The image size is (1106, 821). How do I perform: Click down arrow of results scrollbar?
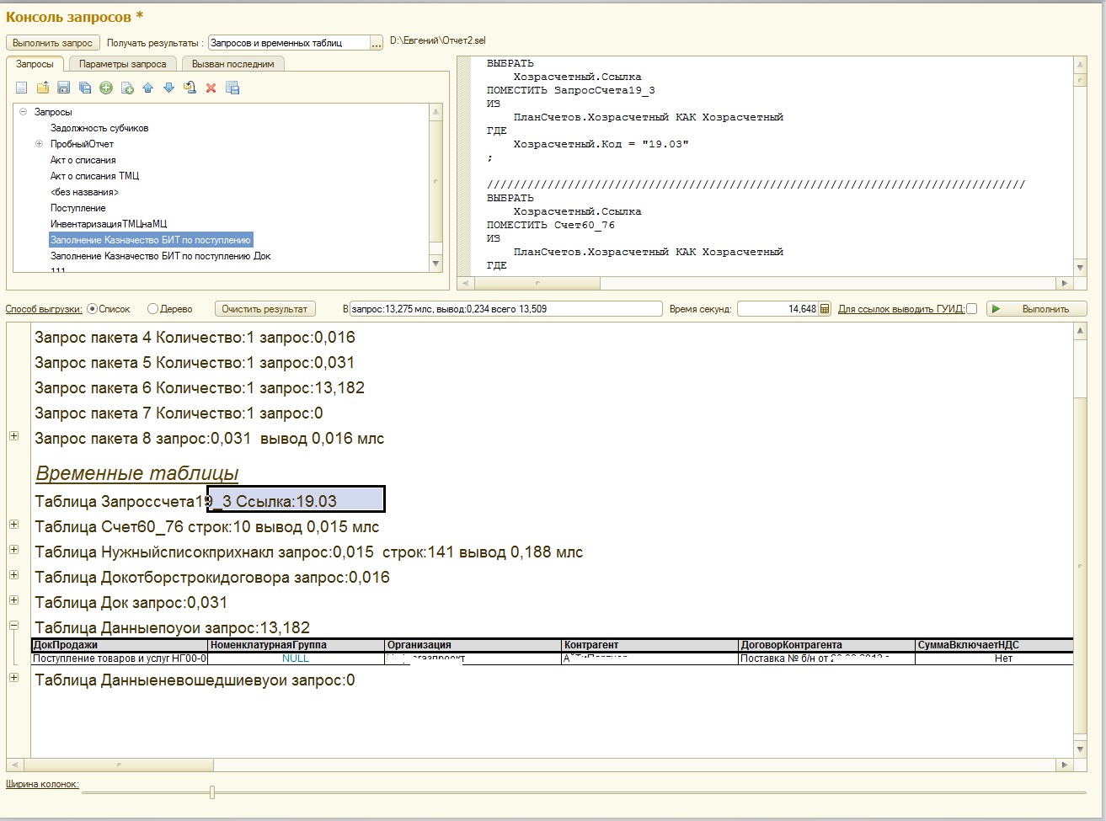pos(1081,749)
